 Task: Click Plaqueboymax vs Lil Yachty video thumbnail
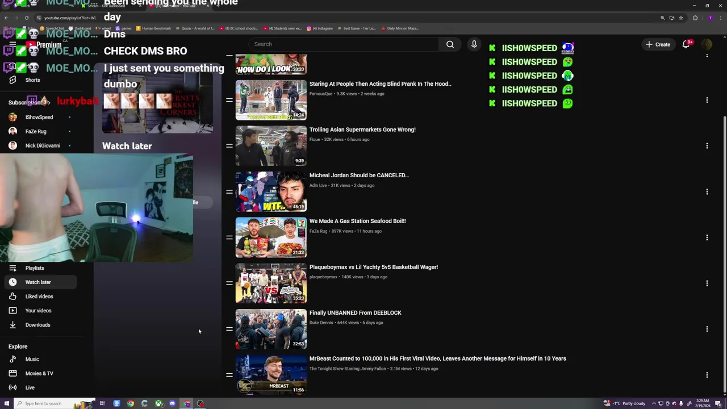271,283
